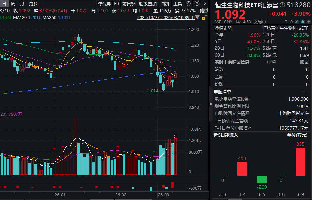
Task: Set a price alert via the bell icon
Action: [303, 21]
